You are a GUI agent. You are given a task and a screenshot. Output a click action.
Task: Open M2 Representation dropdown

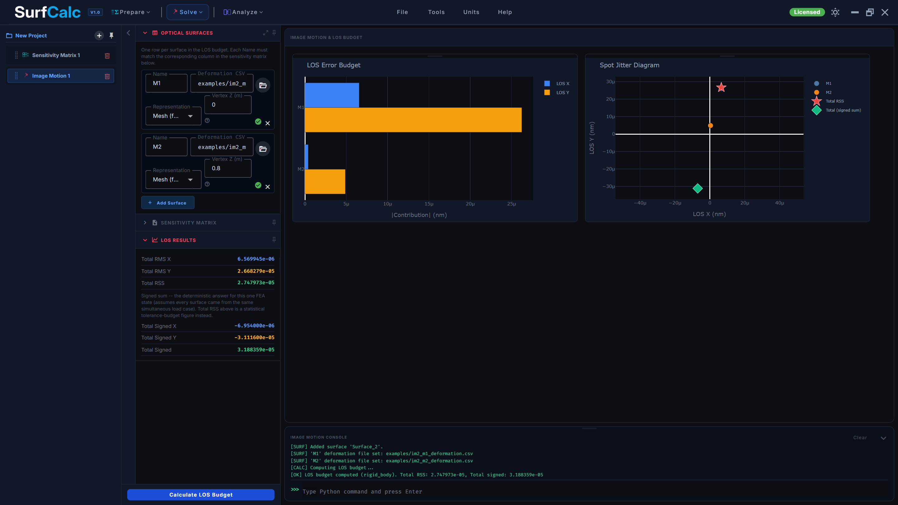click(173, 180)
